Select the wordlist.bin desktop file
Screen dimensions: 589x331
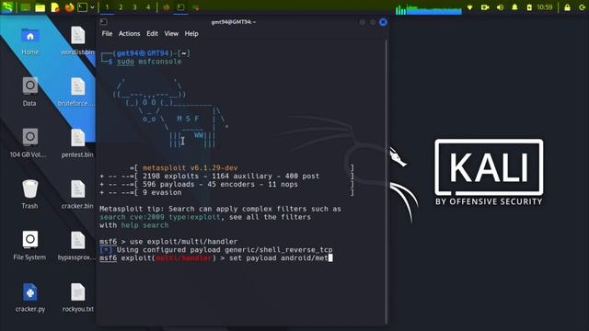77,40
